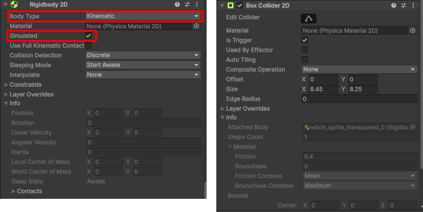Viewport: 423px width, 212px height.
Task: Click the Edge Radius input field
Action: (360, 99)
